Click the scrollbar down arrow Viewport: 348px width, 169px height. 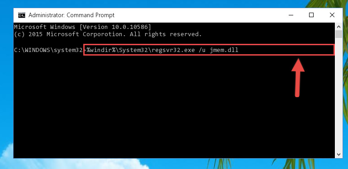[338, 155]
